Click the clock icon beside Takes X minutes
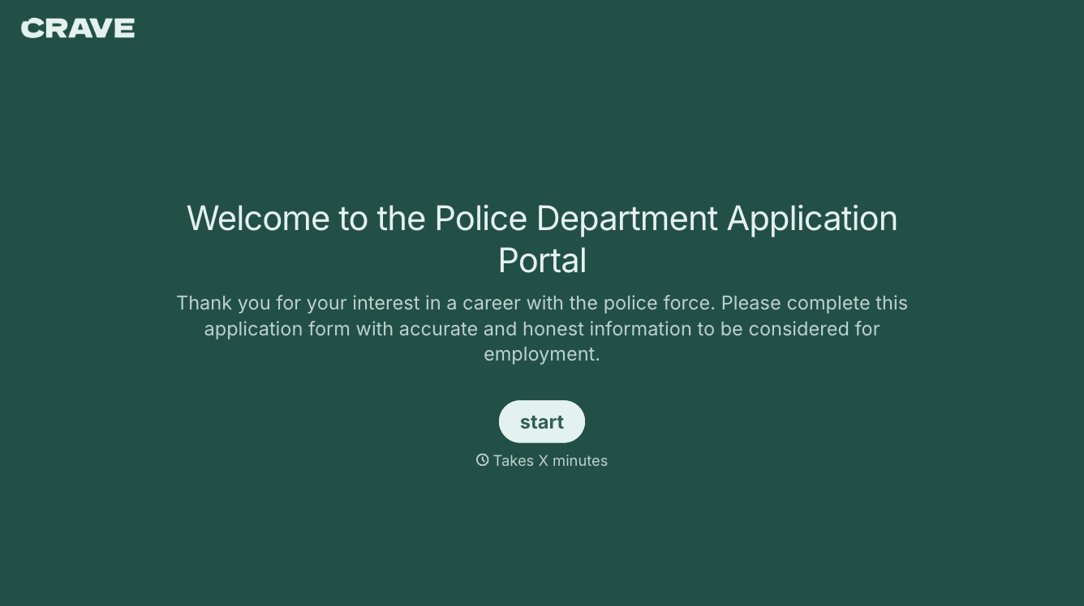The height and width of the screenshot is (606, 1084). click(483, 460)
